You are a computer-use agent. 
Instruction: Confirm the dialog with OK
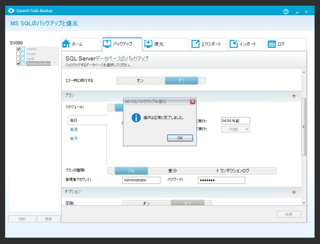(x=180, y=138)
